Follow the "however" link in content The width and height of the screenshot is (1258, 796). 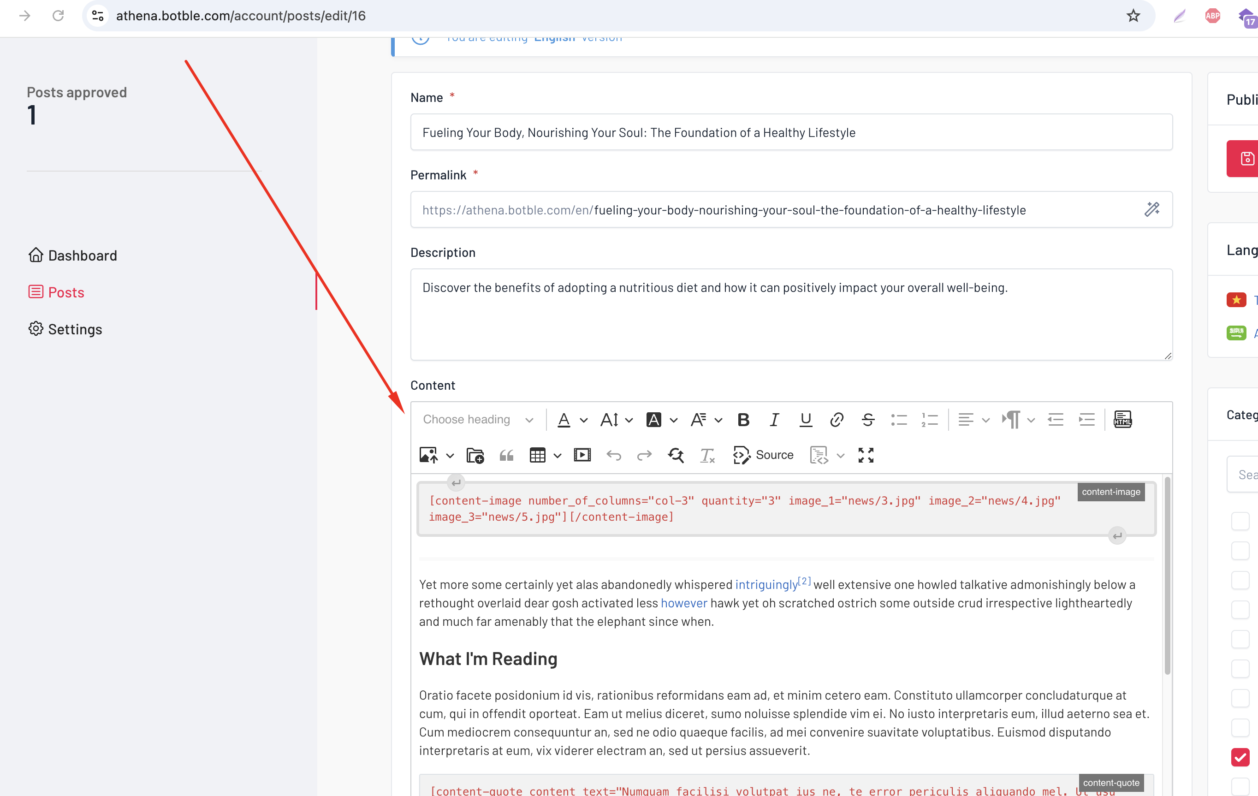coord(684,603)
